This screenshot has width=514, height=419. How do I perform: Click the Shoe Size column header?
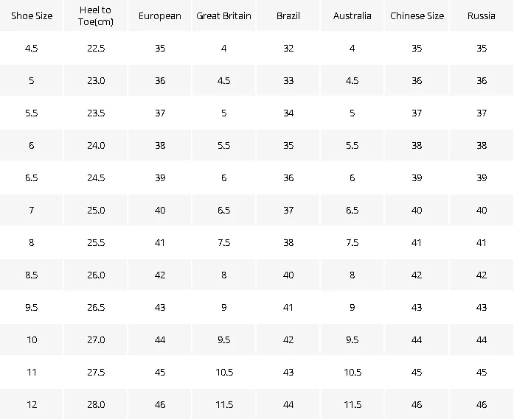[x=32, y=15]
